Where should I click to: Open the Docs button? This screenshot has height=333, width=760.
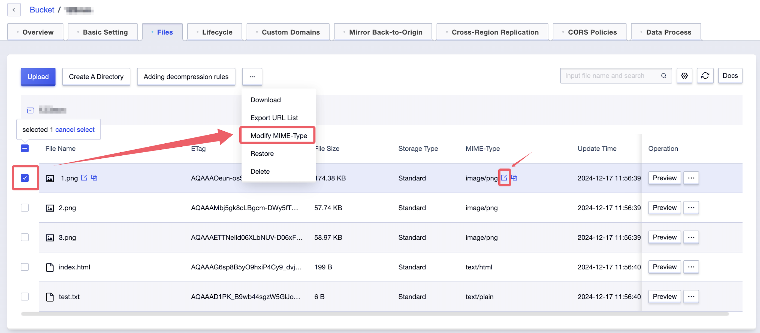730,76
